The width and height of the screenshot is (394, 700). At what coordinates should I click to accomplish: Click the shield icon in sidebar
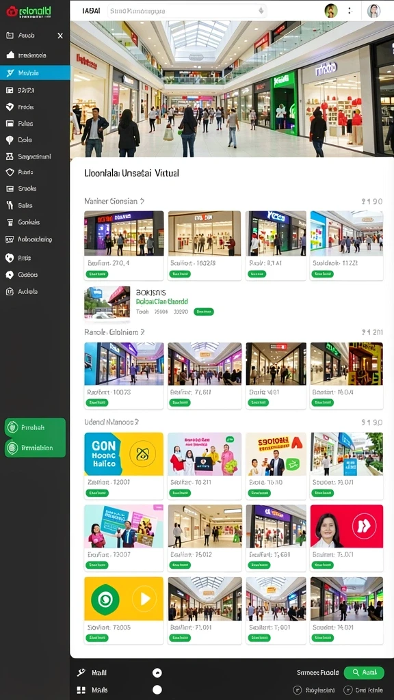tap(10, 172)
